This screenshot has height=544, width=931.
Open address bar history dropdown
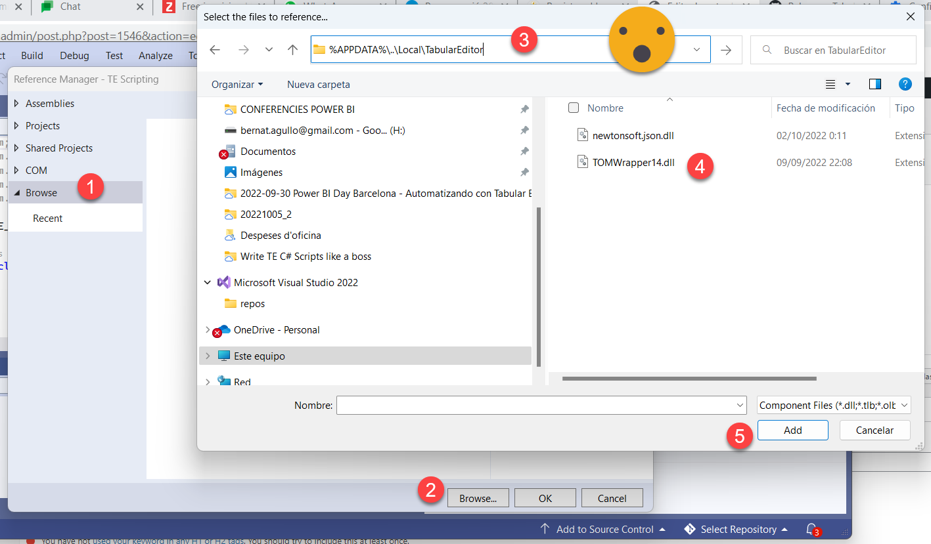click(x=697, y=50)
